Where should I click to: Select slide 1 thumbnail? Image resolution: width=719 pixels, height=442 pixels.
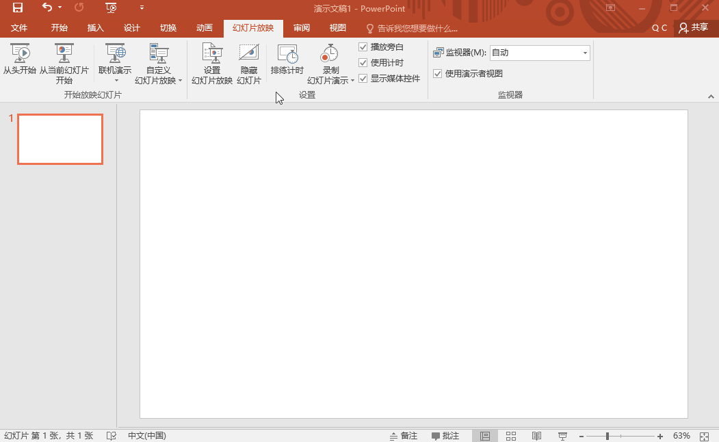coord(60,140)
